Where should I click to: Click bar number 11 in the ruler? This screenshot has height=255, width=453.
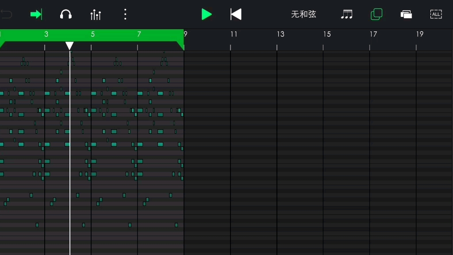234,34
